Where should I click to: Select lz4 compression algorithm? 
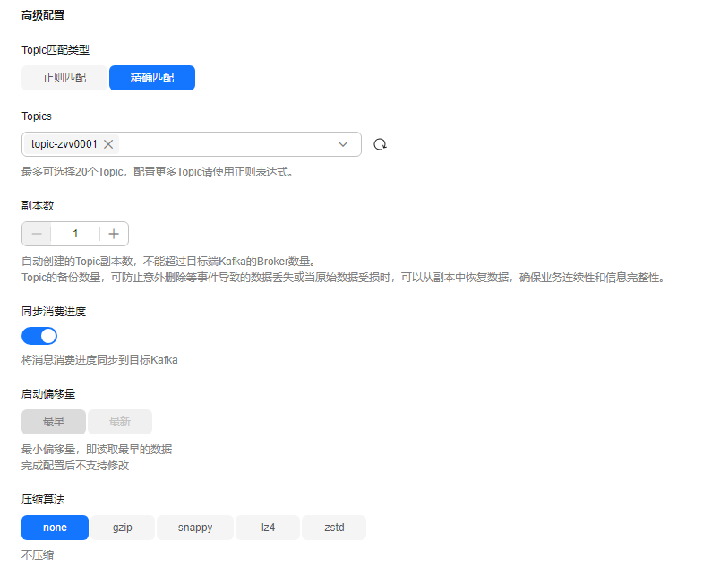coord(268,528)
